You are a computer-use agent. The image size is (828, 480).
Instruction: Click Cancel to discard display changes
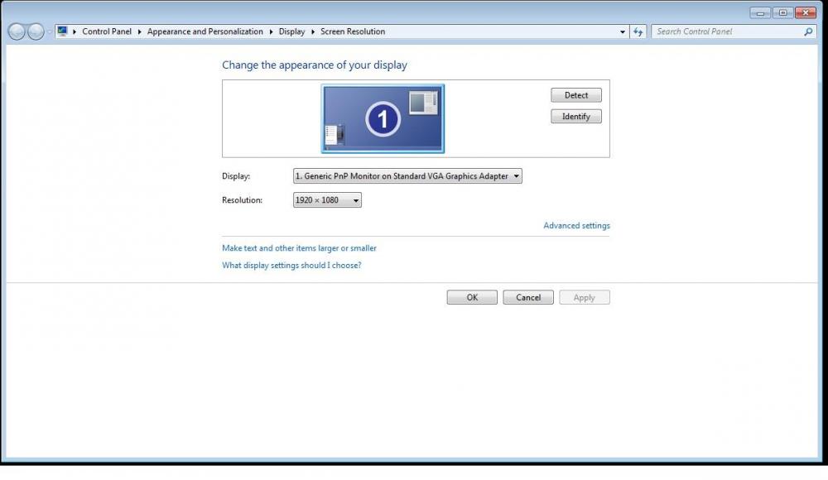pos(528,297)
